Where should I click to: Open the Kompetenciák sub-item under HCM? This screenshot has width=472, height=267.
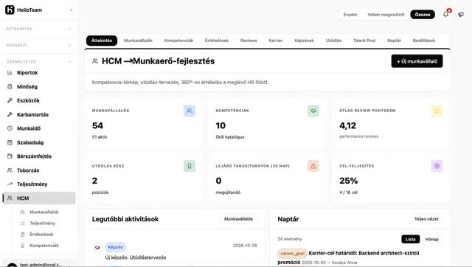coord(44,246)
